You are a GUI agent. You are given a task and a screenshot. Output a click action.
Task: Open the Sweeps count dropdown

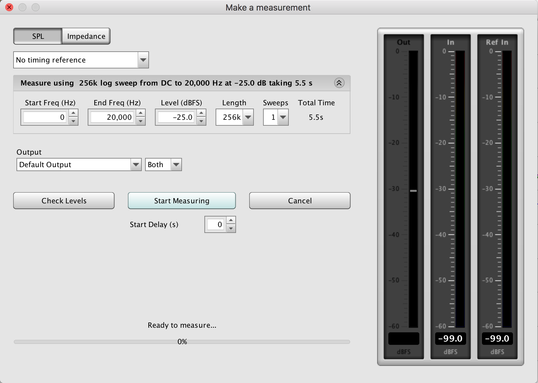(283, 117)
